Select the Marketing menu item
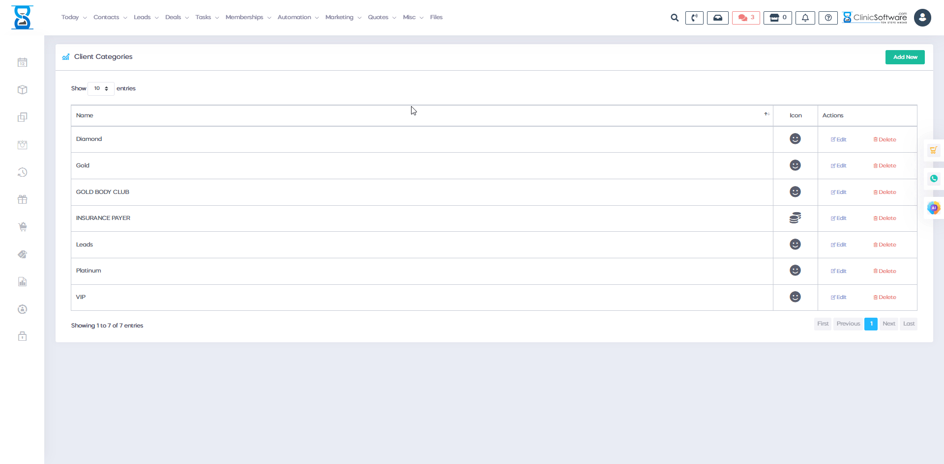The image size is (944, 464). (x=339, y=17)
